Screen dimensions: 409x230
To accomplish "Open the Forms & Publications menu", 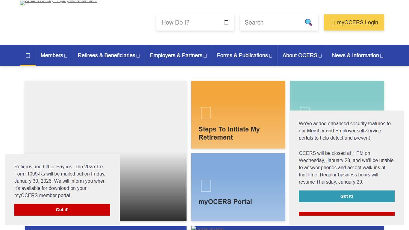I will 245,55.
